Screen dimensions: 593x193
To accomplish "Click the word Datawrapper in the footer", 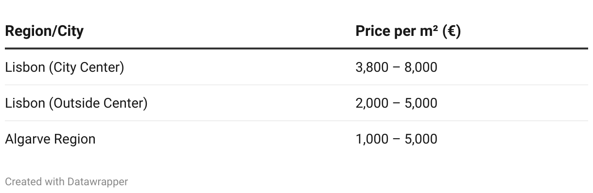I will pyautogui.click(x=98, y=182).
